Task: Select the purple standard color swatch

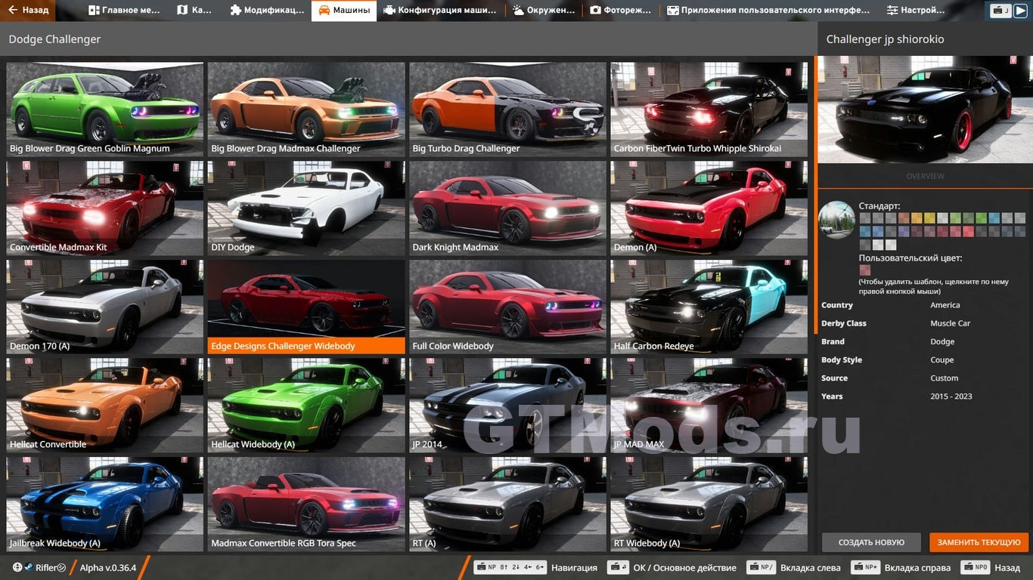Action: 904,232
